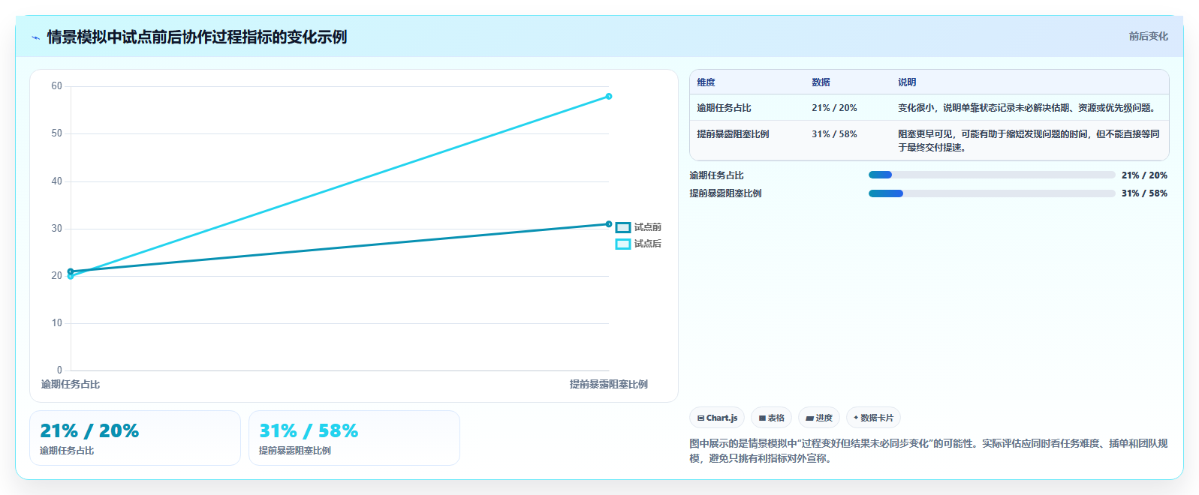Click the 维度 column header
Image resolution: width=1199 pixels, height=495 pixels.
point(706,82)
